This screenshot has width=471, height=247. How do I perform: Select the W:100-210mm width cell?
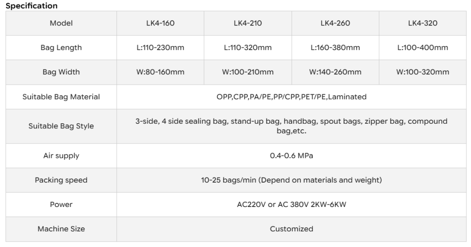248,72
